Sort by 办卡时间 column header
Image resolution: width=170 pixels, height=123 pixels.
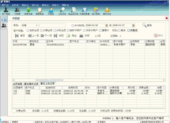tap(106, 41)
